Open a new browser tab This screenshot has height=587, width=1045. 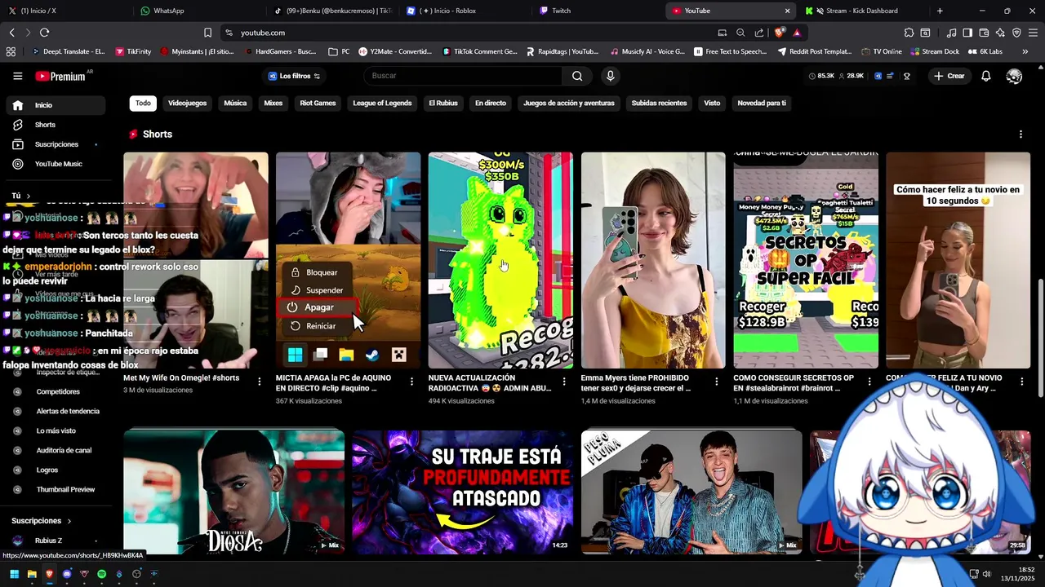(940, 11)
